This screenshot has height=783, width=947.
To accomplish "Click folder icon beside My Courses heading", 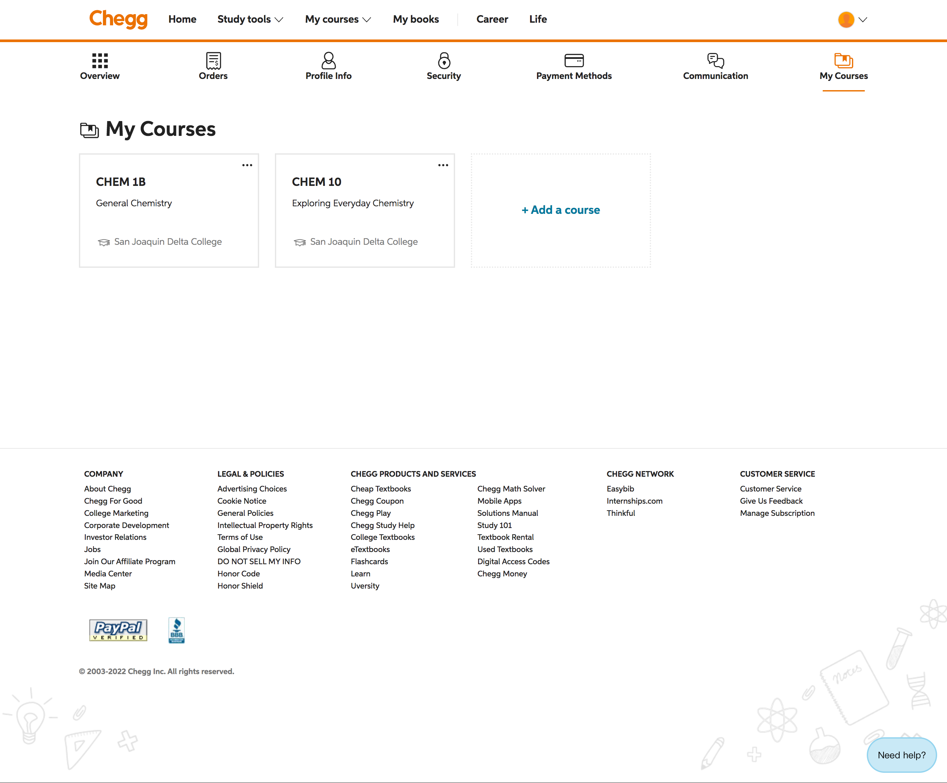I will (89, 130).
